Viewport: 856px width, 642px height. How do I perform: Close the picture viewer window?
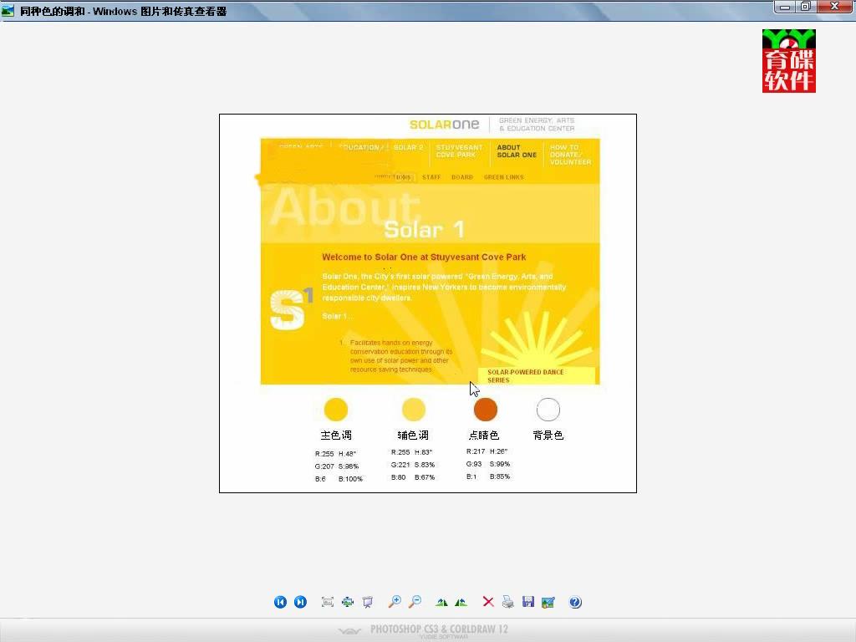pos(835,7)
